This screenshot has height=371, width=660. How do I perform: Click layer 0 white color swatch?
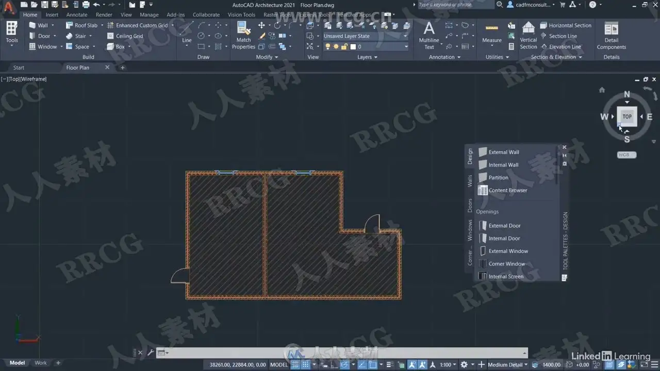click(353, 46)
